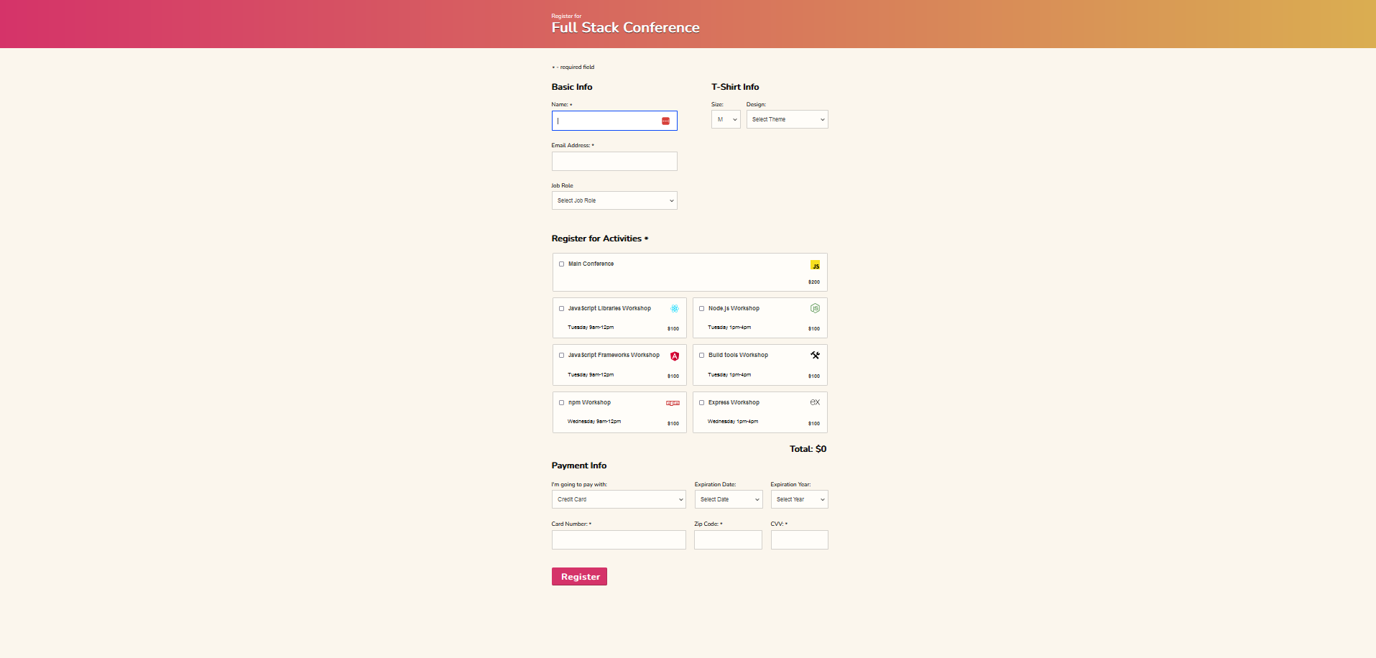Click 'Tuesday 1pm-4pm' under Build tools Workshop
The width and height of the screenshot is (1376, 658).
[729, 375]
